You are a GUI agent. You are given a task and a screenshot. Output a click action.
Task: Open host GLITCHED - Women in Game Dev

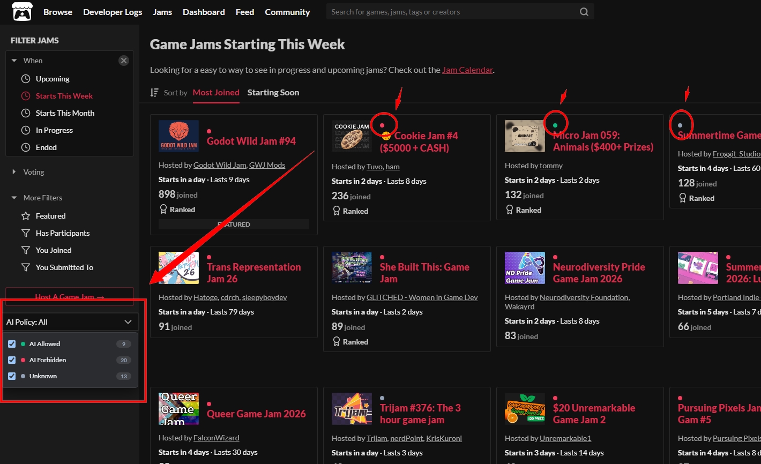coord(422,297)
